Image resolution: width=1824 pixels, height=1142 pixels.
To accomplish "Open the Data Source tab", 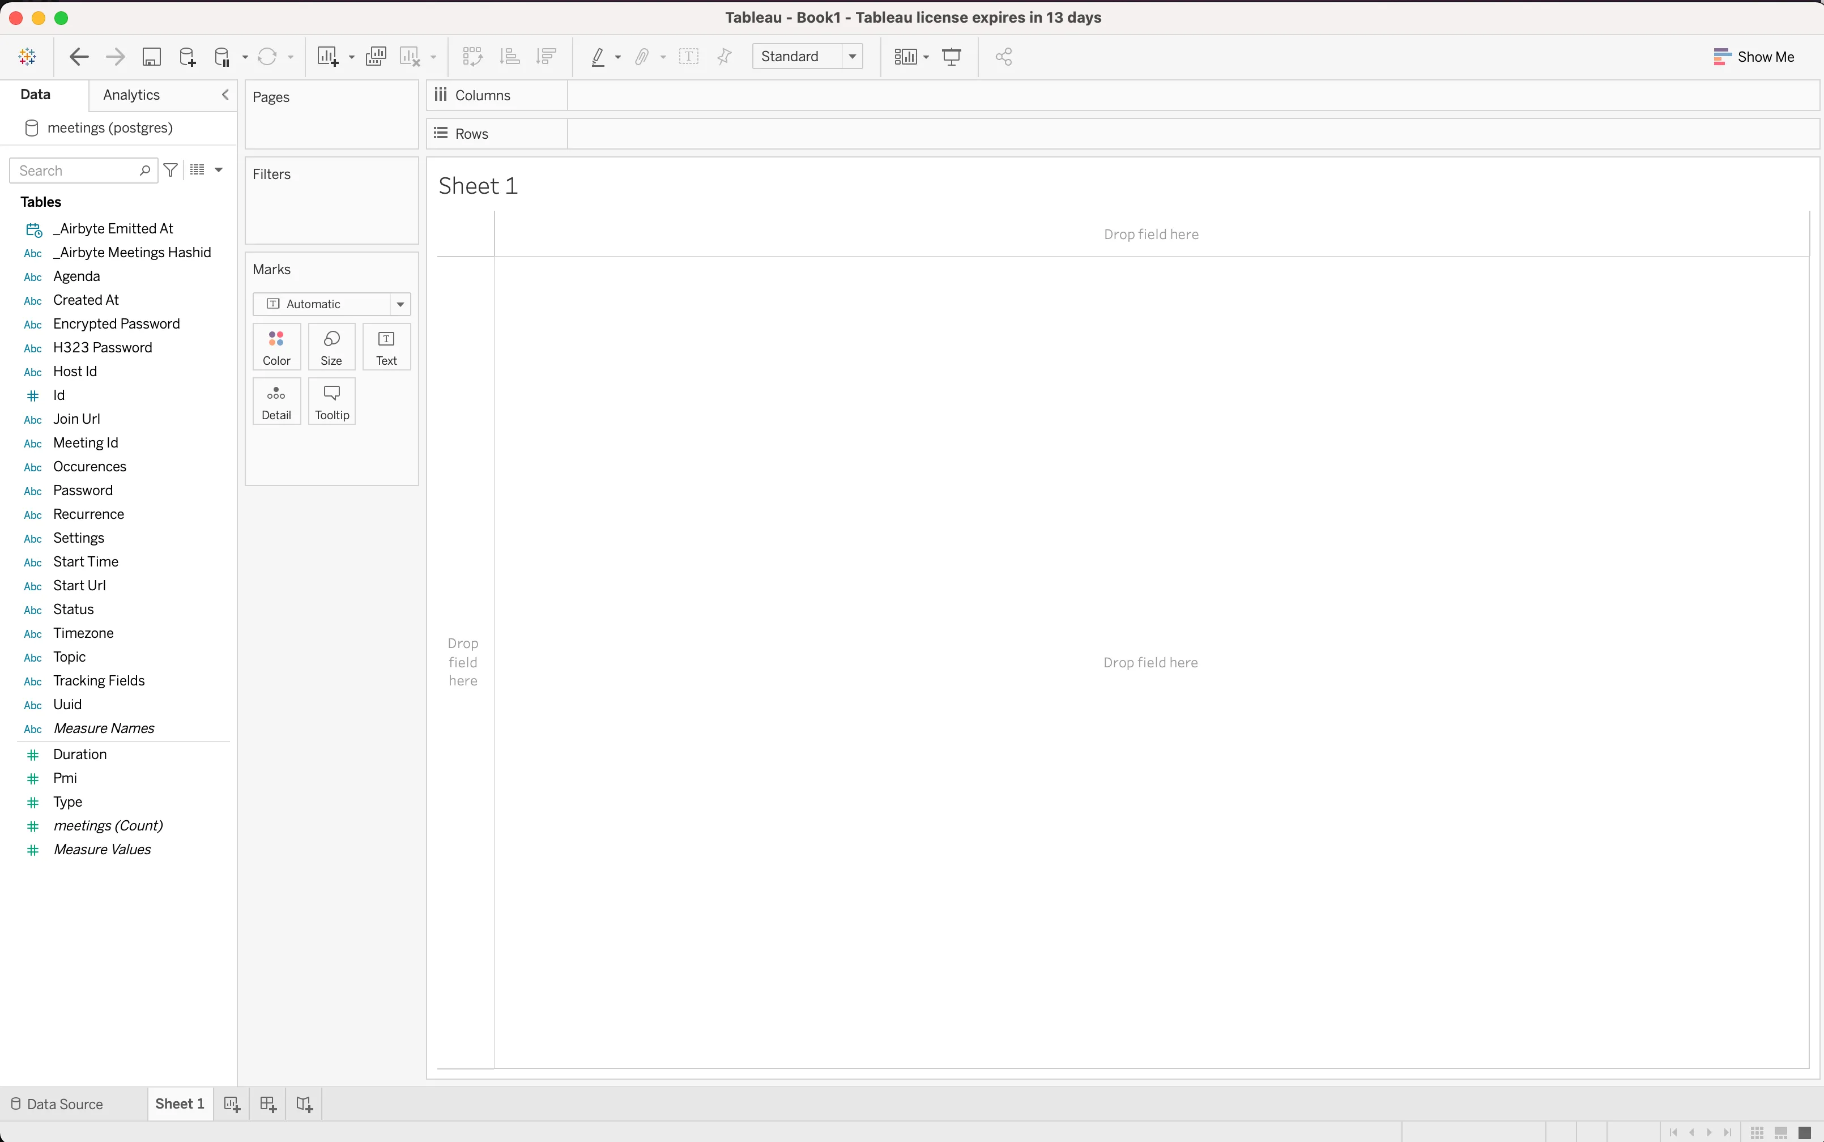I will point(57,1104).
